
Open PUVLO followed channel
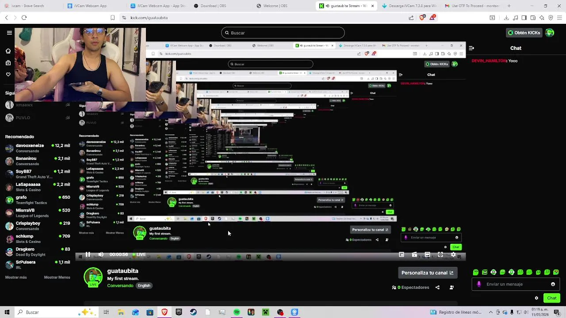tap(38, 118)
